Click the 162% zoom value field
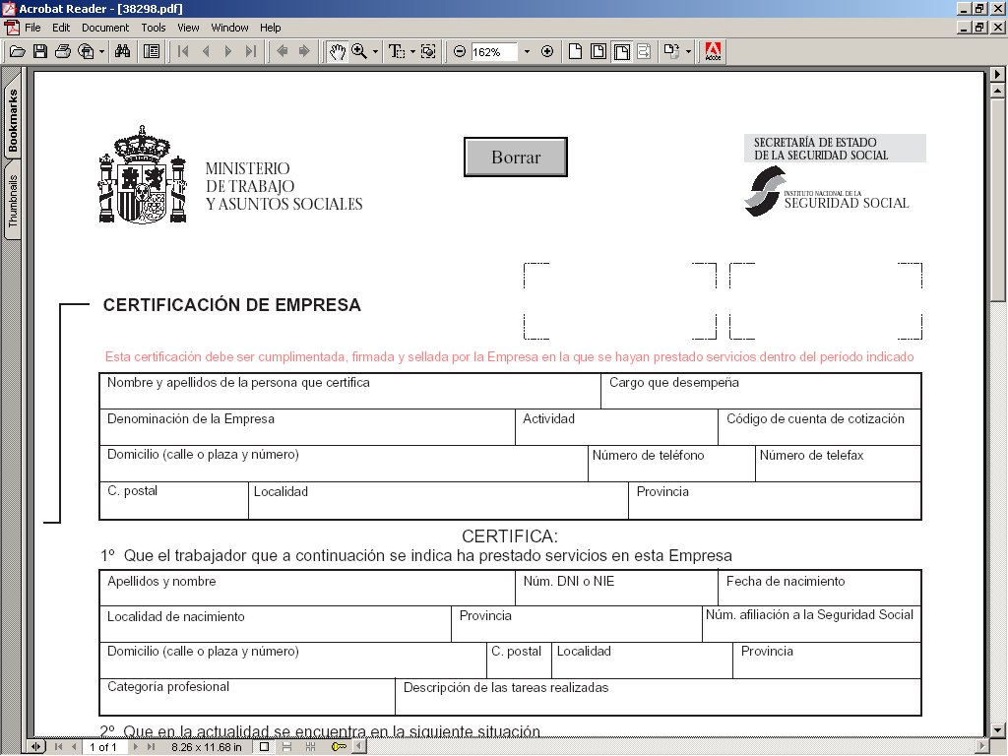The height and width of the screenshot is (756, 1008). coord(494,51)
